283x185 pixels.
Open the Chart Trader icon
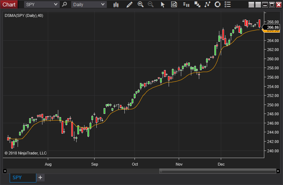tap(186, 5)
